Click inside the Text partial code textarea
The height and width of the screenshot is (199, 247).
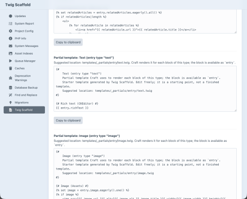(x=145, y=89)
